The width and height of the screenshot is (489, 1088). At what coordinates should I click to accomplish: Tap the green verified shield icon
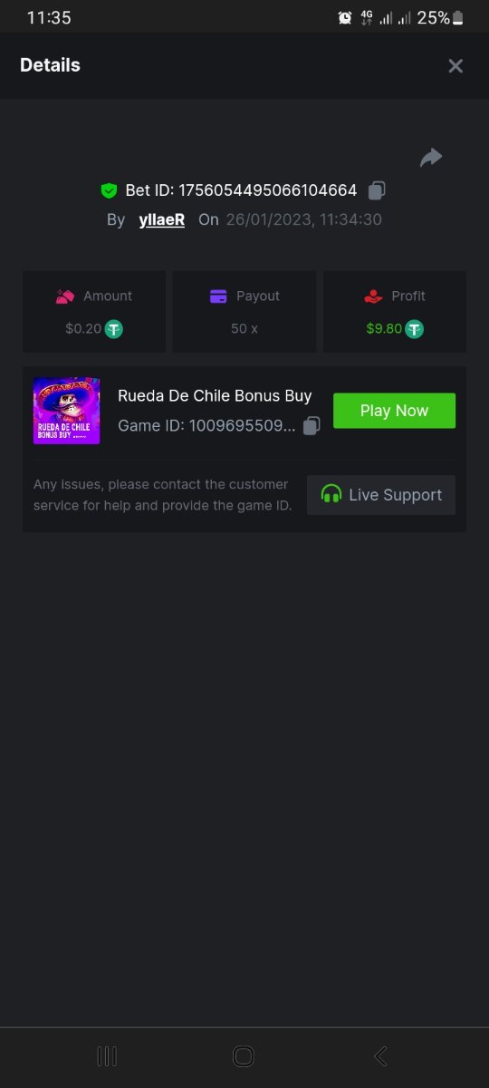click(109, 190)
